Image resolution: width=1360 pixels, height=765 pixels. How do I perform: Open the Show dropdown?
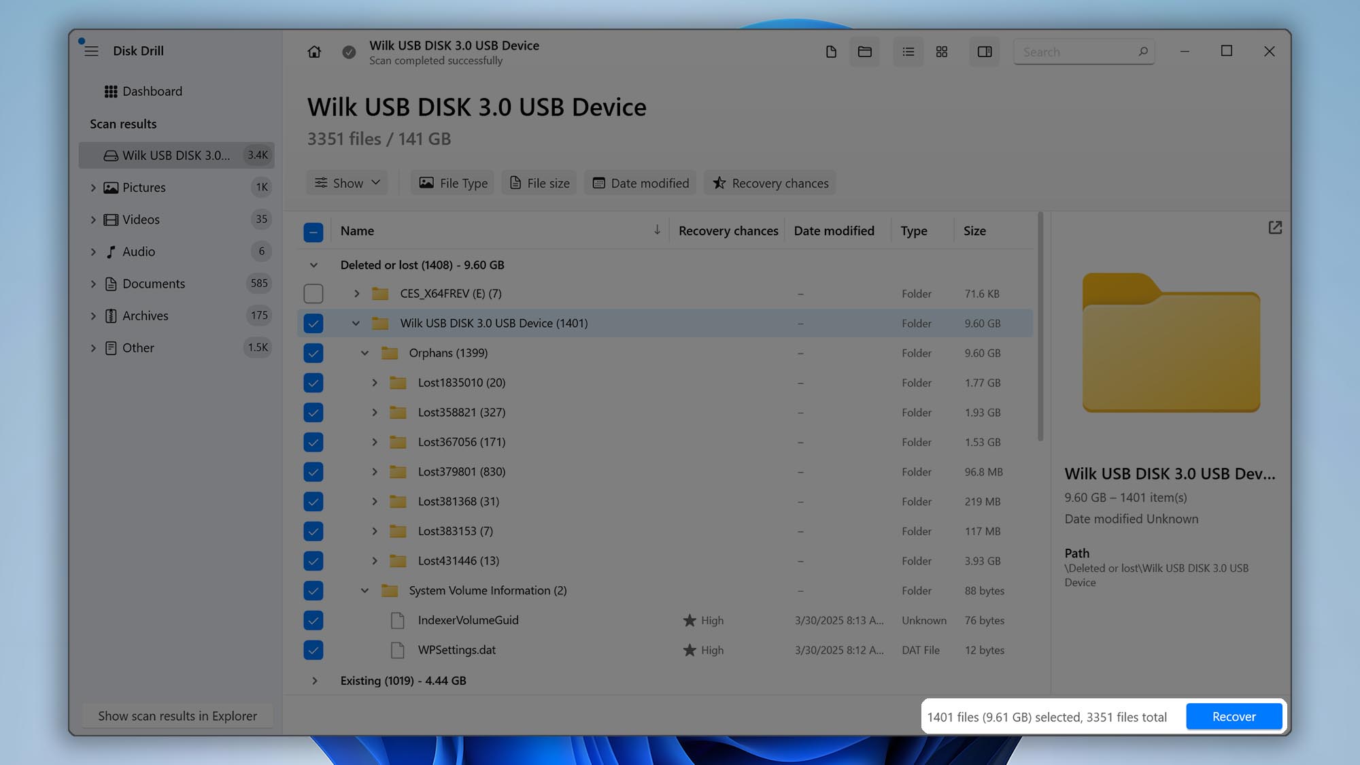[x=347, y=182]
